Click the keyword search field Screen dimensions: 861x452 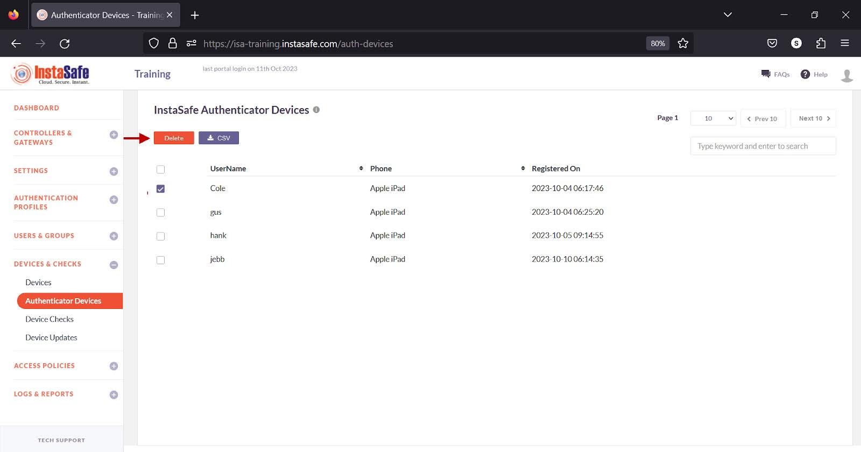[763, 146]
